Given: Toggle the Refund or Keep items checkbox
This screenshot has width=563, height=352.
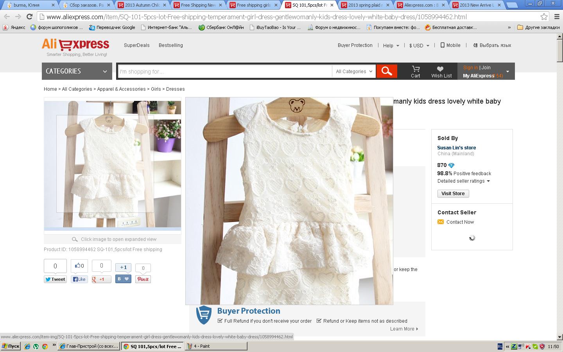Looking at the screenshot, I should pyautogui.click(x=319, y=321).
